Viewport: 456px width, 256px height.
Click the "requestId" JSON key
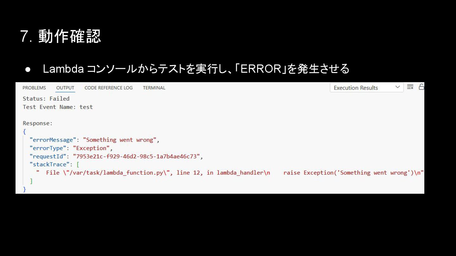pos(48,156)
